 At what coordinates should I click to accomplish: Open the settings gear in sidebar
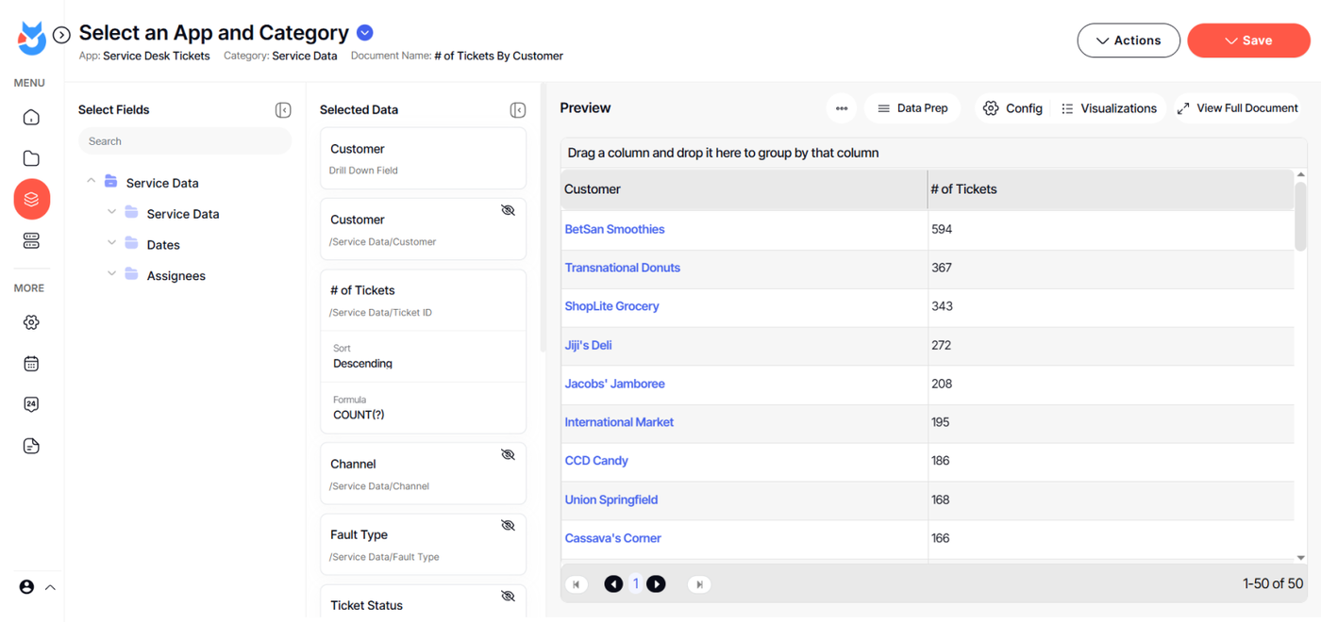click(31, 322)
